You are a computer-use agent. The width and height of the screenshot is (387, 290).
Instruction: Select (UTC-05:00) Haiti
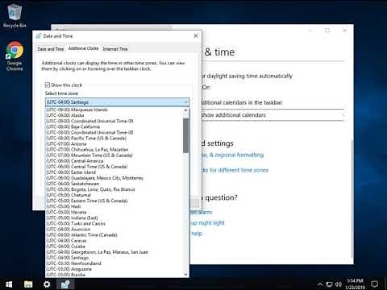pos(114,206)
